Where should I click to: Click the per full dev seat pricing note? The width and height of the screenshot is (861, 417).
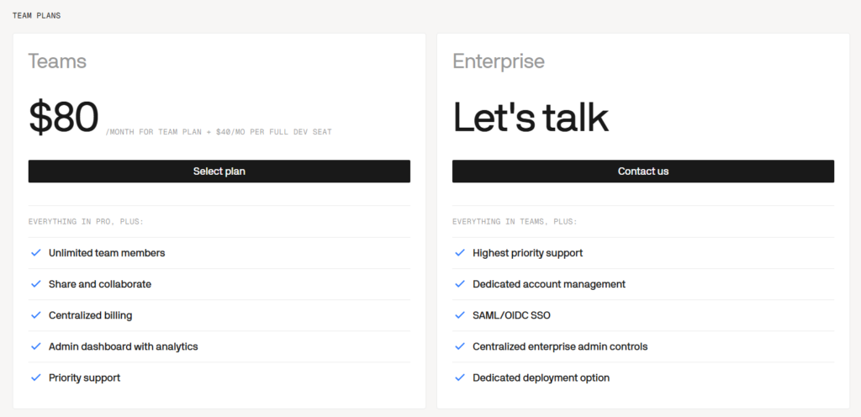[219, 132]
